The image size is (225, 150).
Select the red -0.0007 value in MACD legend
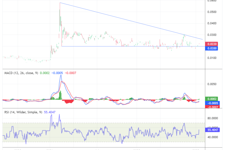[x=70, y=73]
